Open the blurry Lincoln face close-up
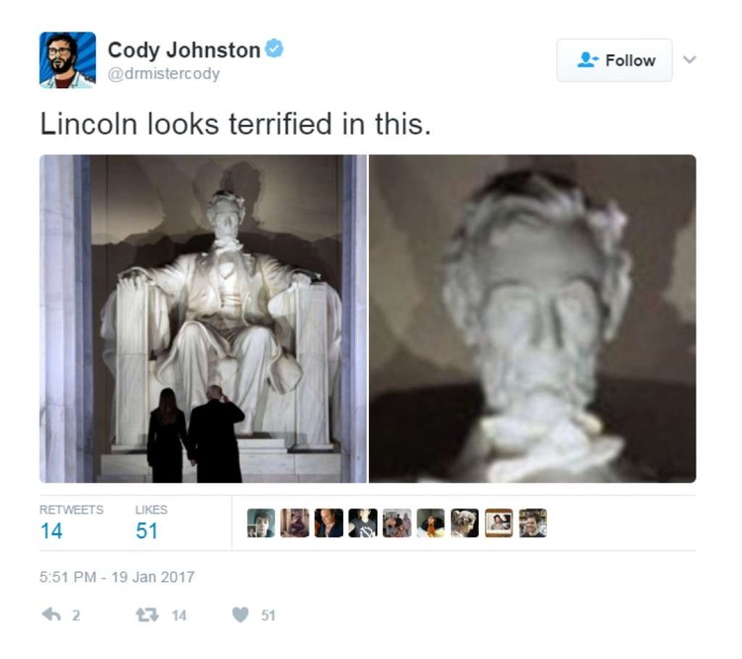This screenshot has height=659, width=742. (x=532, y=319)
